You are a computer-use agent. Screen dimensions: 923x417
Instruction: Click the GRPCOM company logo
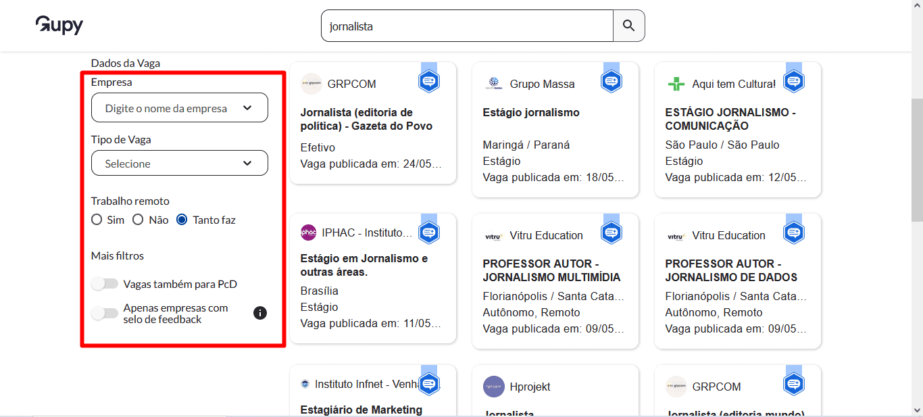click(309, 83)
